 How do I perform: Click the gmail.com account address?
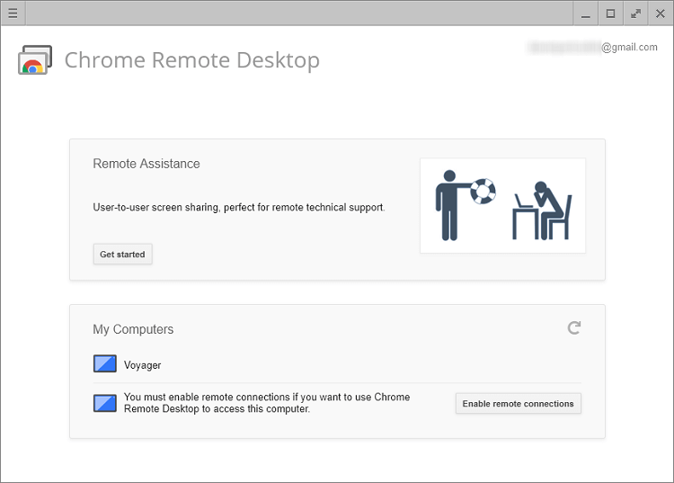(x=593, y=47)
